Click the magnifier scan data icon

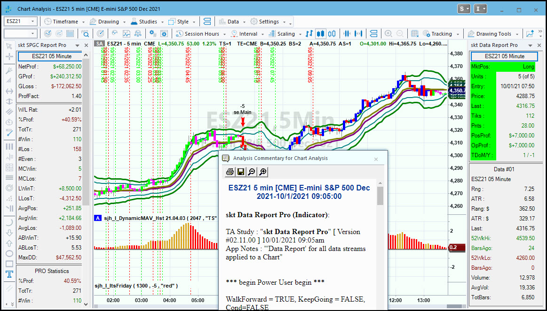[x=86, y=34]
